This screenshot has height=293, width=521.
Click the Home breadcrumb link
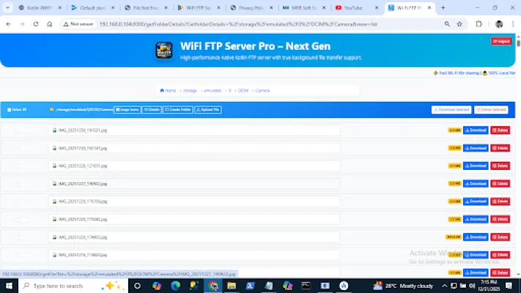pyautogui.click(x=169, y=90)
